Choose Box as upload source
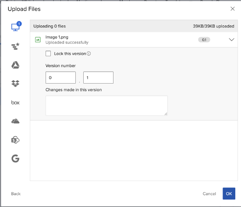 pyautogui.click(x=15, y=102)
